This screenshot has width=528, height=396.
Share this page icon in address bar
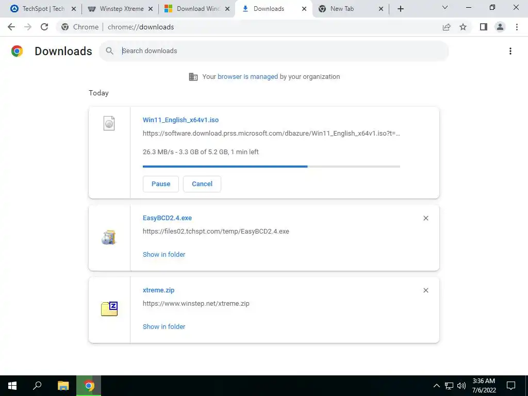coord(447,27)
